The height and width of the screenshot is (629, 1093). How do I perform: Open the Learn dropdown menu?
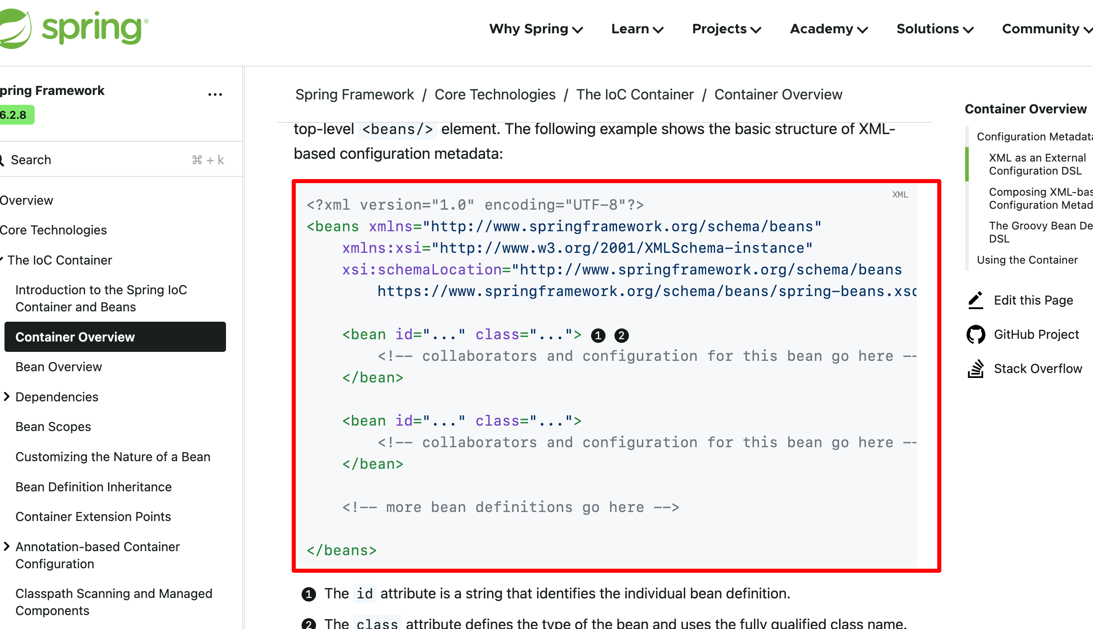click(x=637, y=29)
